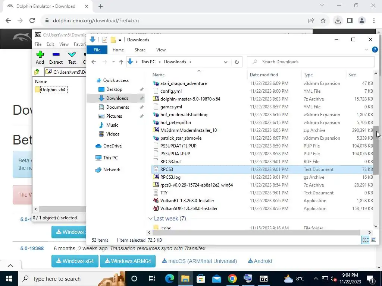
Task: Open recent locations dropdown in Explorer
Action: pos(113,62)
